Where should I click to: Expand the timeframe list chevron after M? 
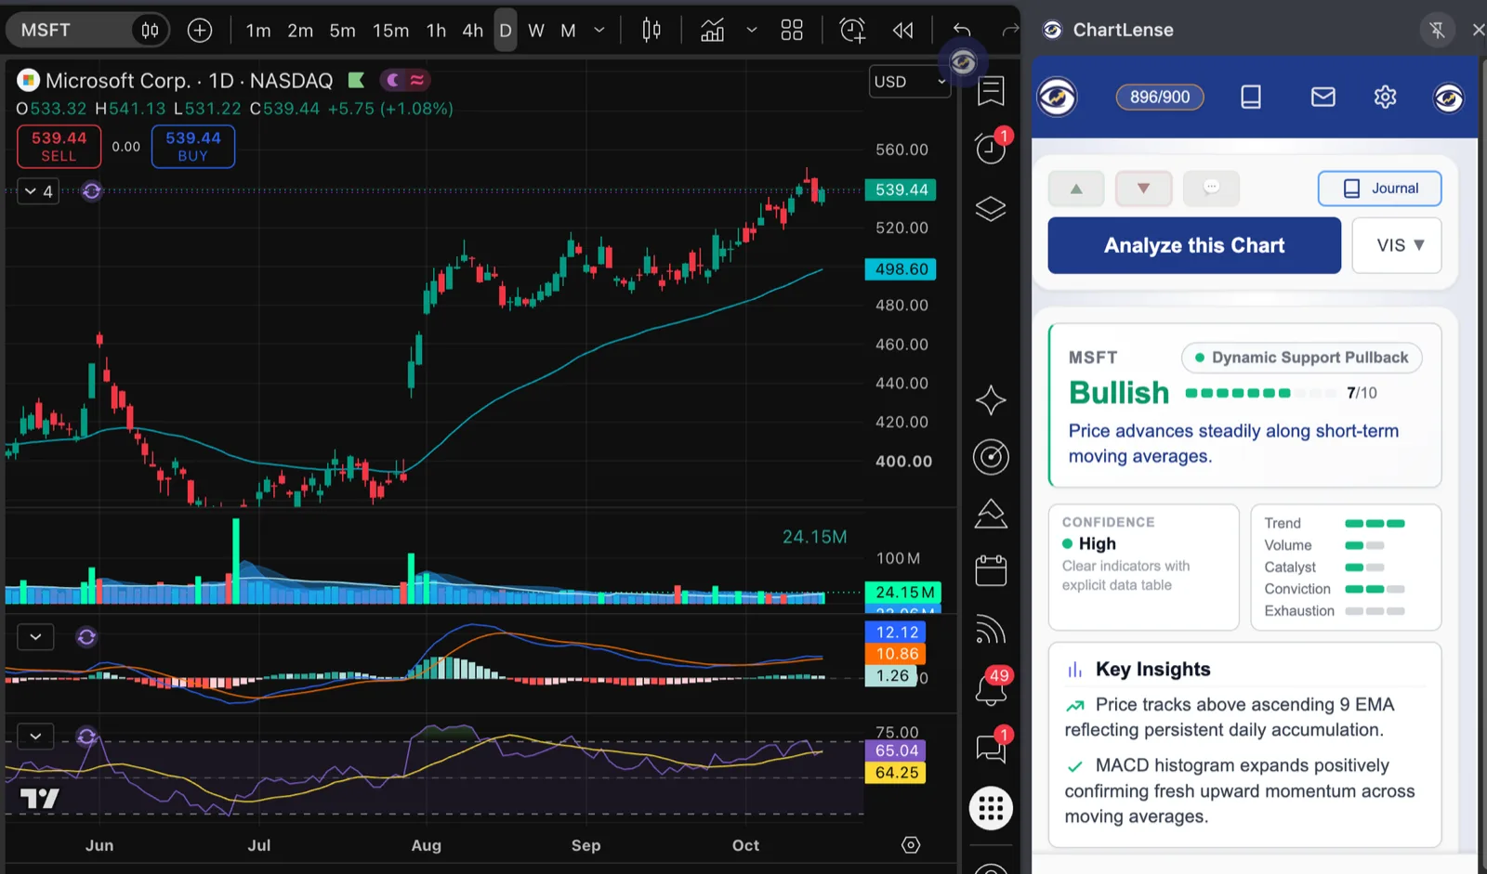pyautogui.click(x=599, y=31)
